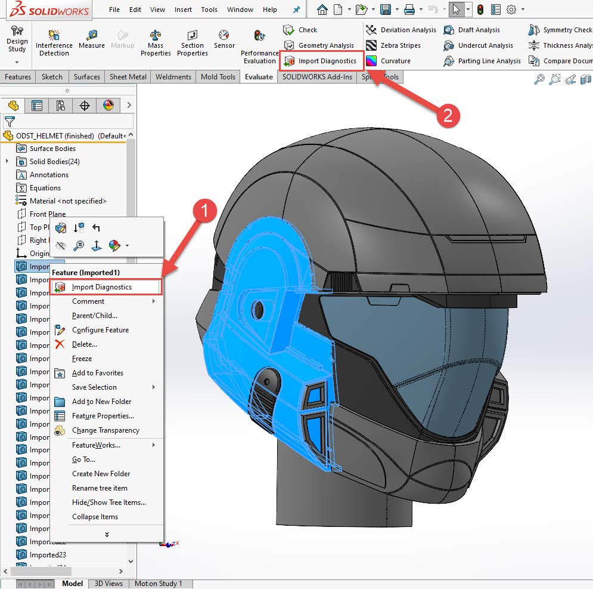The width and height of the screenshot is (593, 589).
Task: Click the feature tree vertical scrollbar
Action: tap(131, 348)
